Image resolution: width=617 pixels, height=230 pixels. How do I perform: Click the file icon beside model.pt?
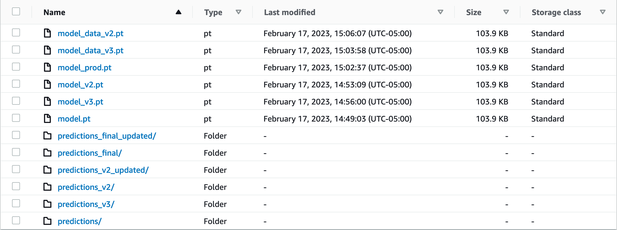tap(47, 118)
